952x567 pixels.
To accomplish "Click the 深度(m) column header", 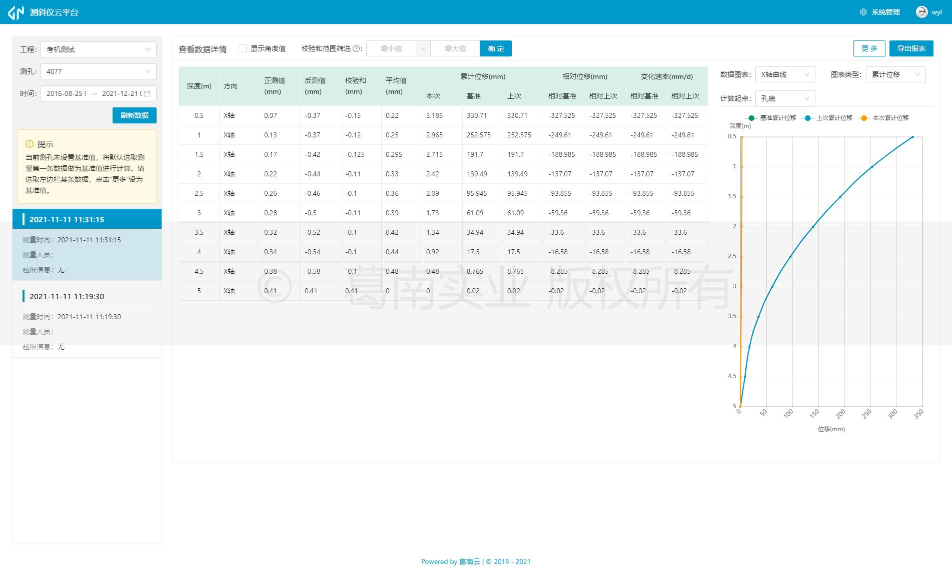I will pos(199,86).
